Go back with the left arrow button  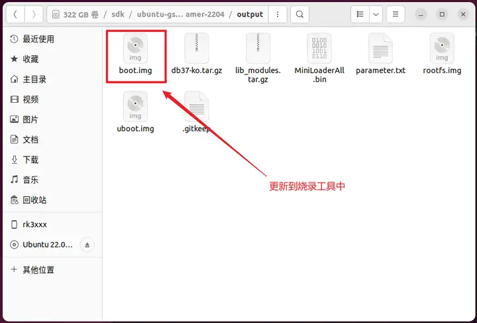tap(15, 15)
